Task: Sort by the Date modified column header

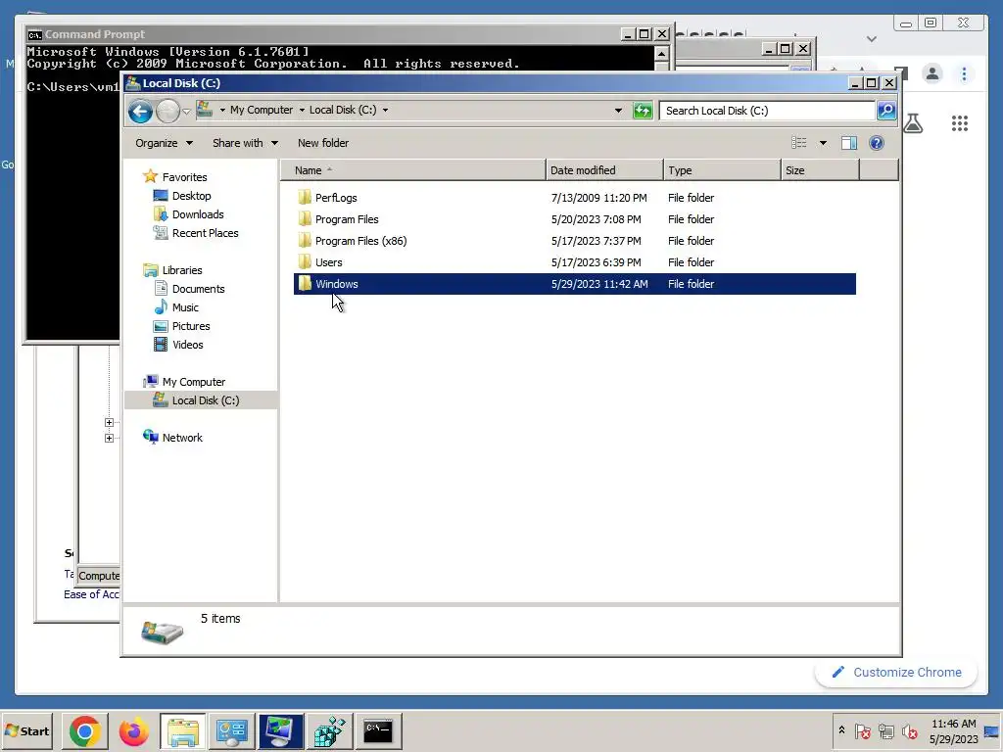Action: click(604, 170)
